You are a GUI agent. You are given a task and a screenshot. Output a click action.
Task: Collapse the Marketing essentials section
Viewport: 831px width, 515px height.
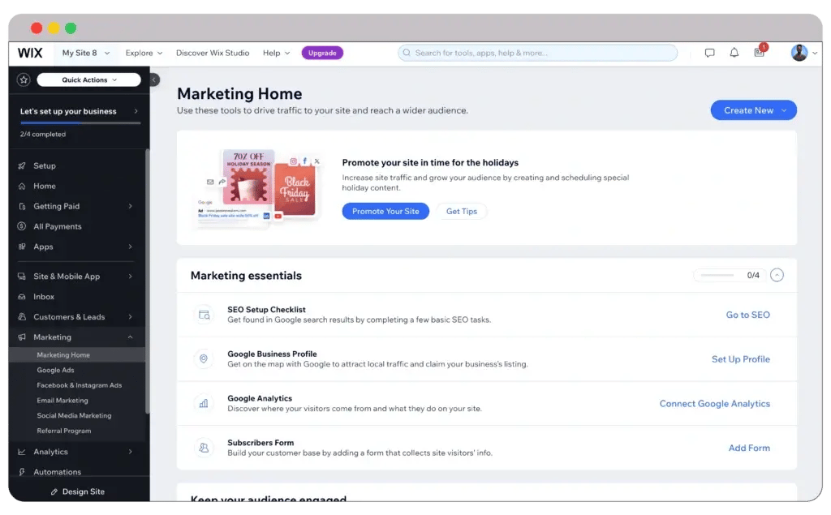[777, 276]
